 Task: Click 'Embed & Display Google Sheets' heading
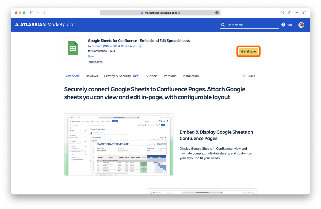(216, 135)
